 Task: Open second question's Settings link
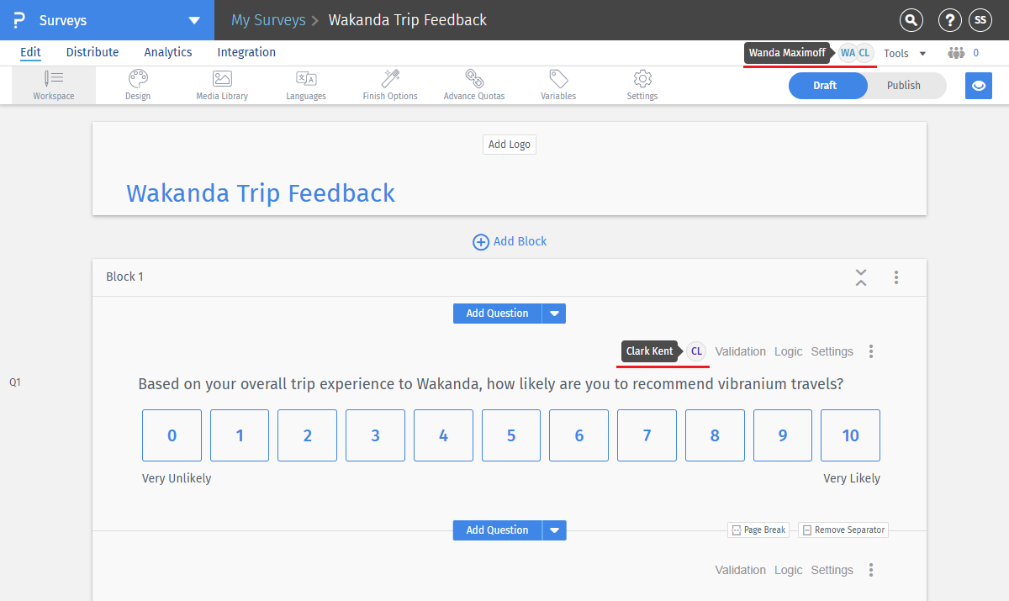[x=832, y=570]
